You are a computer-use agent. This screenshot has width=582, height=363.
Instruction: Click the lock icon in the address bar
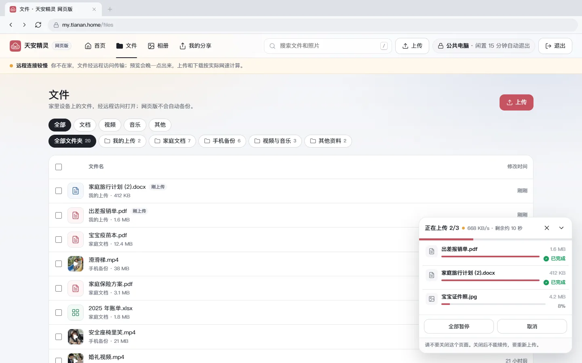[56, 25]
